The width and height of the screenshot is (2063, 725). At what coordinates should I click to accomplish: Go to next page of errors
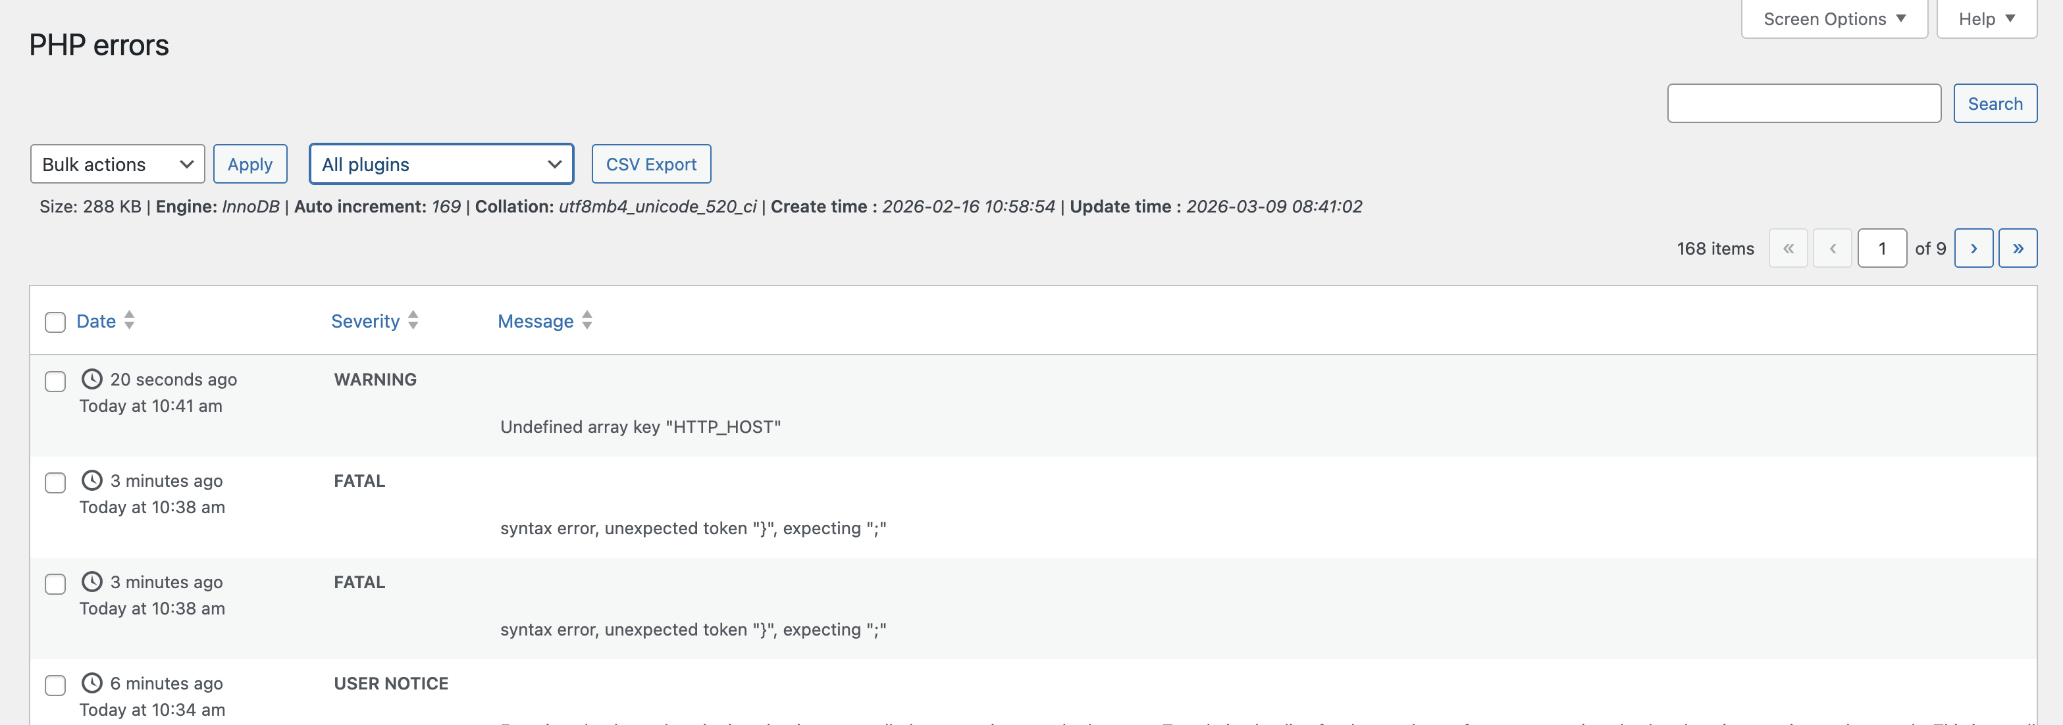pyautogui.click(x=1973, y=248)
